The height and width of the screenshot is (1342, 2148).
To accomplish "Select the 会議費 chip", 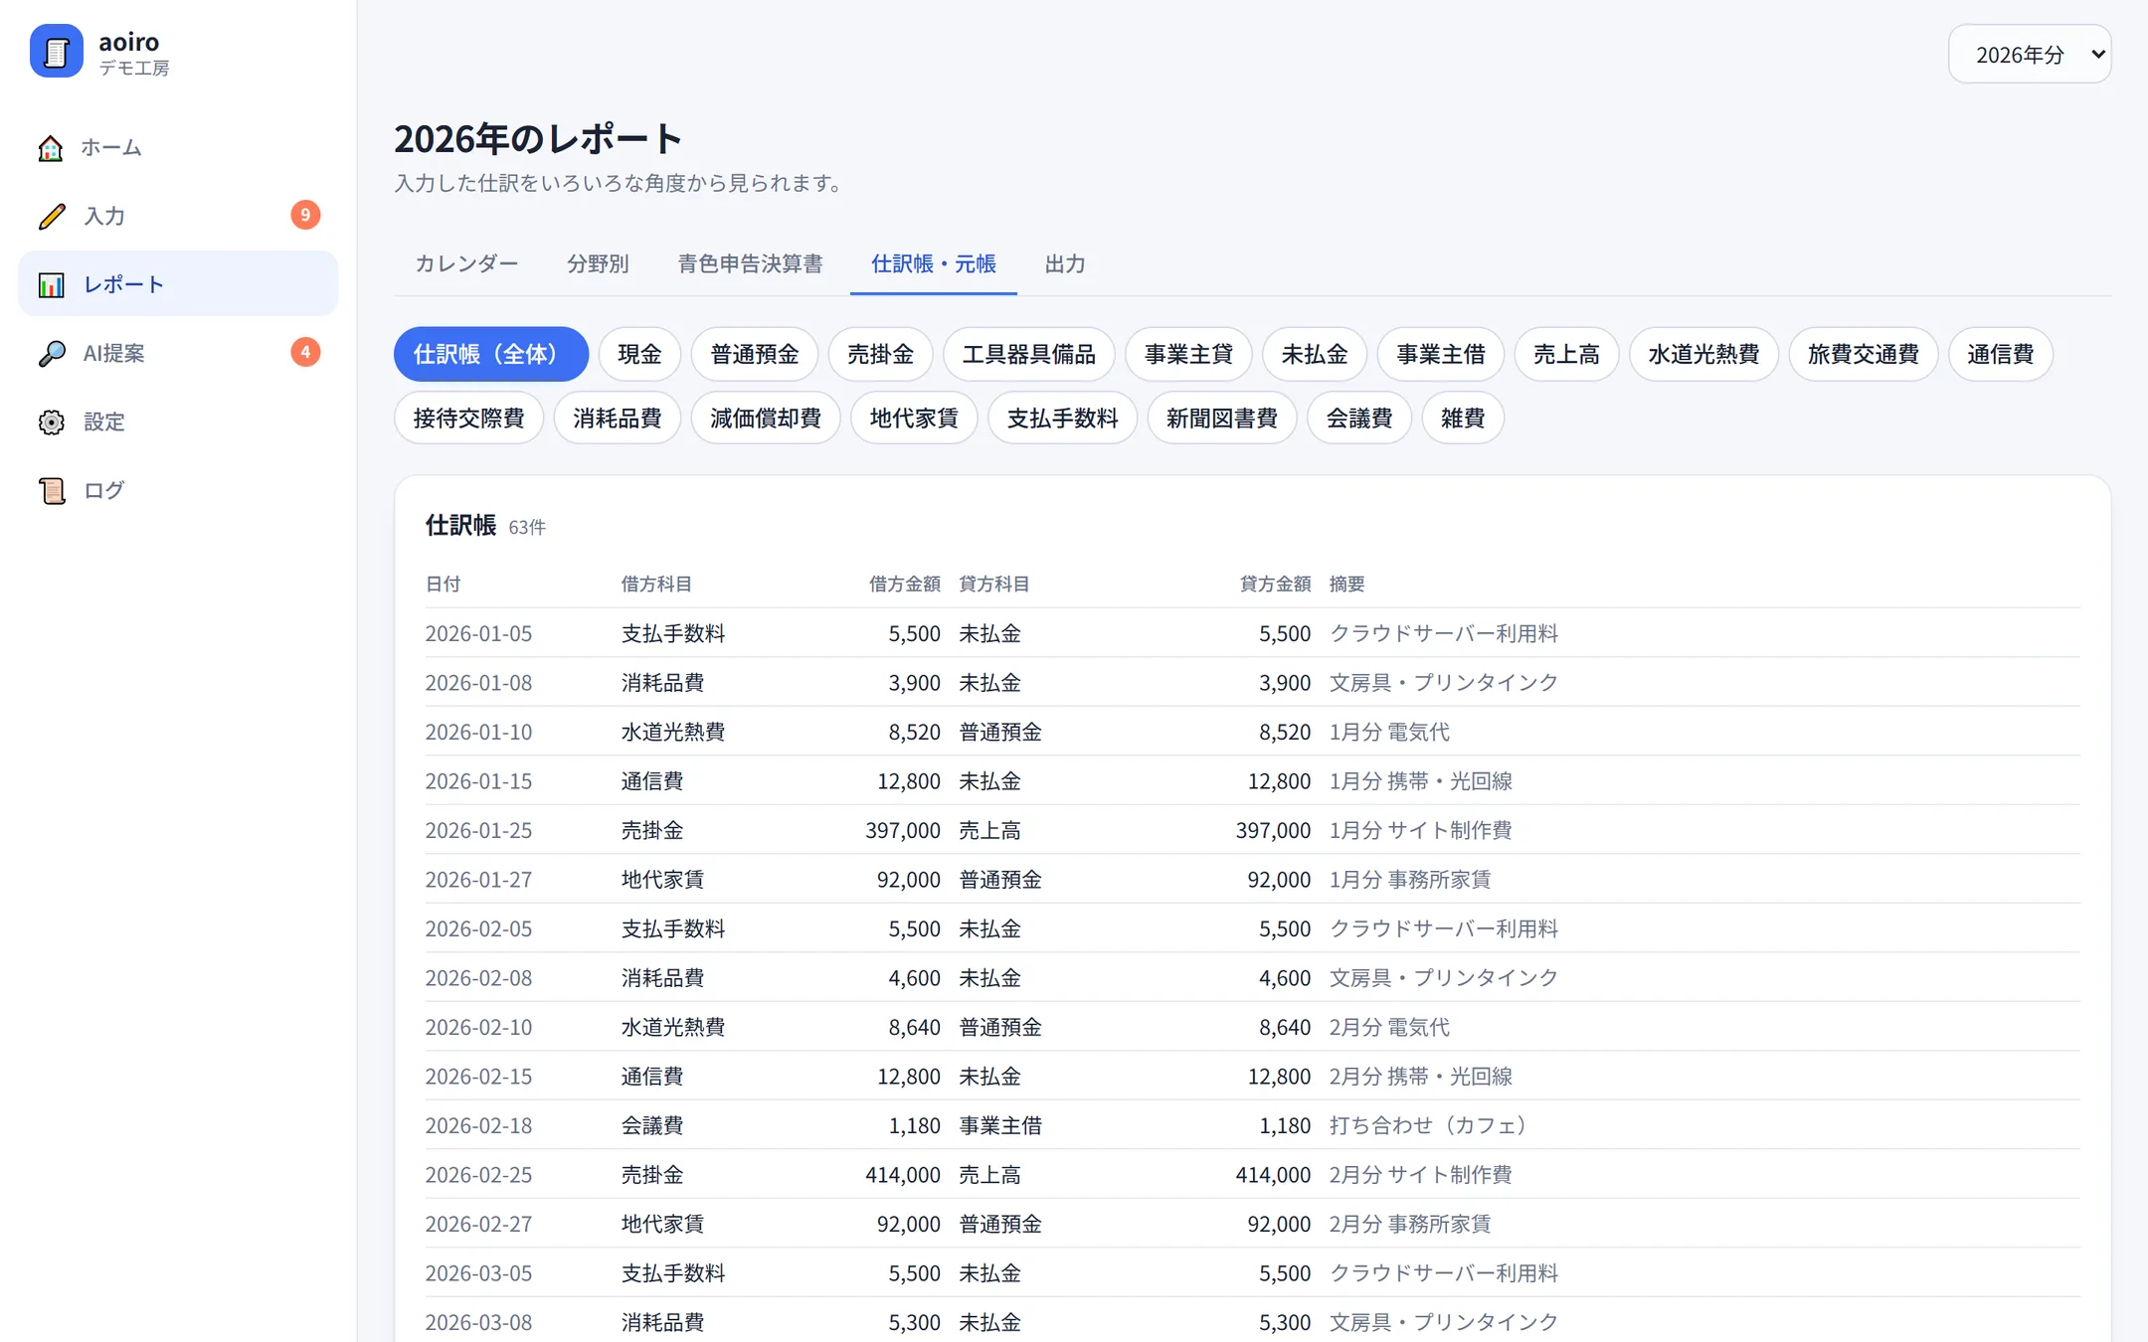I will (x=1359, y=418).
